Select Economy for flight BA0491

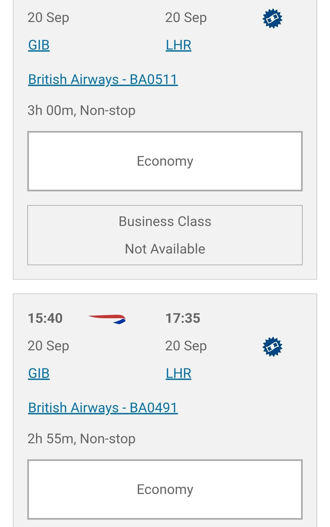(165, 489)
